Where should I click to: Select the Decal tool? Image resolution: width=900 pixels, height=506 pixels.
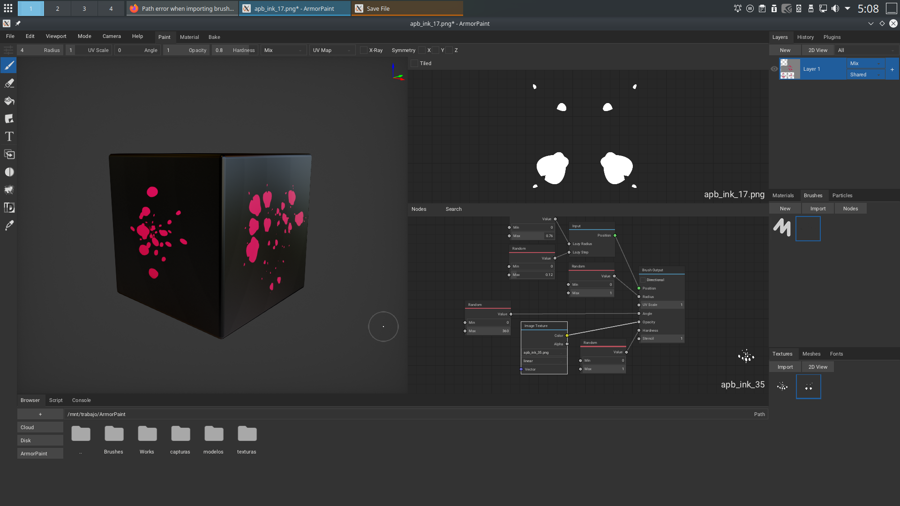(9, 119)
